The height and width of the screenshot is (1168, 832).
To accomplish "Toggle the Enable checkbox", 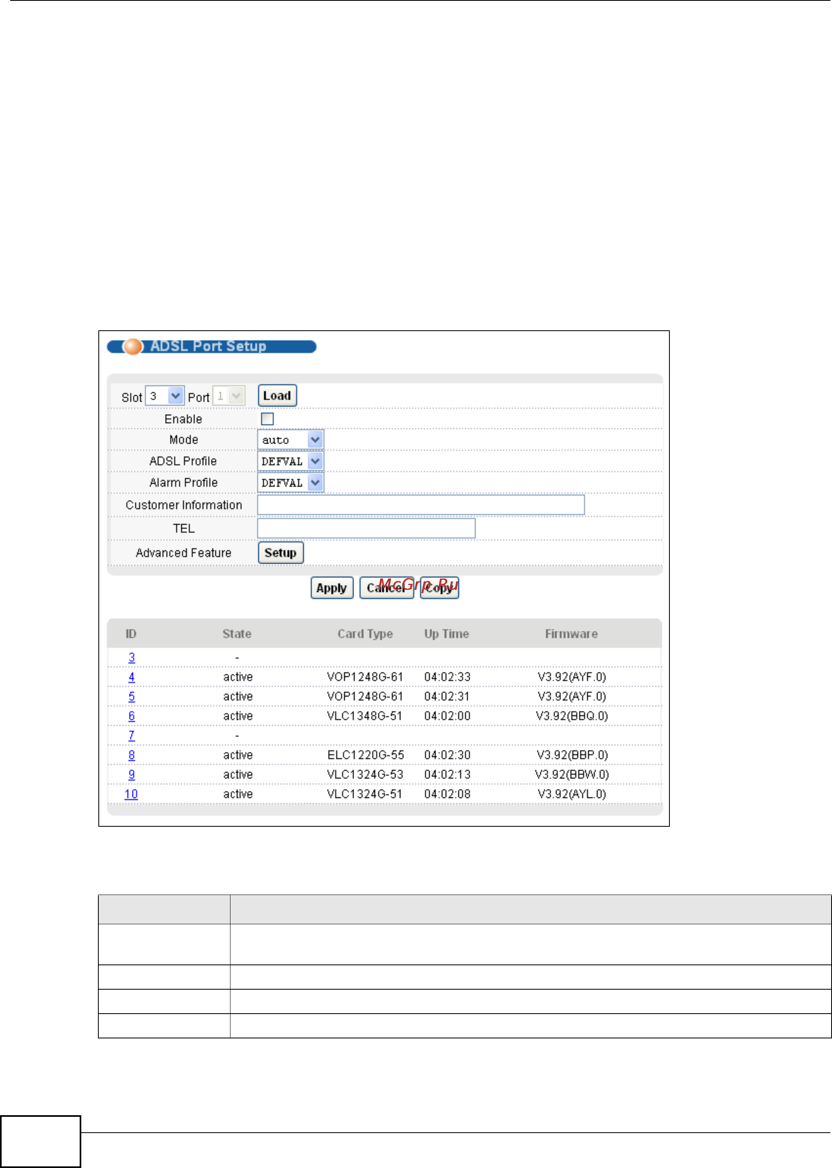I will click(267, 419).
